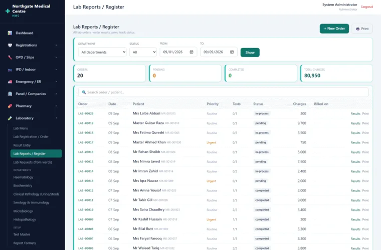Screen dimensions: 381x250
Task: Click patient name Mrs Iqra Nawaz
Action: pos(145,180)
